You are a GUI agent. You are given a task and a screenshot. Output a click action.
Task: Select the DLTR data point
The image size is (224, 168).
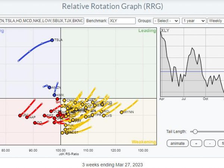click(51, 111)
